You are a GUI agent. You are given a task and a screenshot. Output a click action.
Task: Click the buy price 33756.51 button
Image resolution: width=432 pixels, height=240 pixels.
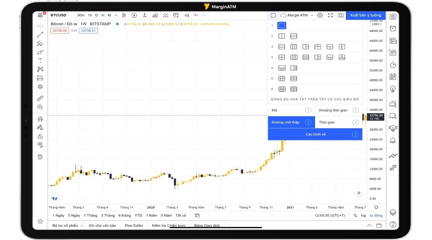point(88,31)
